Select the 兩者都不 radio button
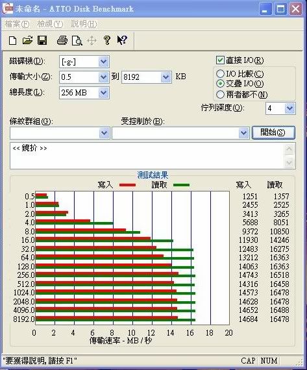The image size is (307, 370). click(x=220, y=94)
